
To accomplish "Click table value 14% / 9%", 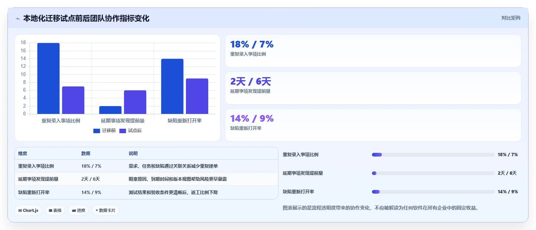I will 91,193.
